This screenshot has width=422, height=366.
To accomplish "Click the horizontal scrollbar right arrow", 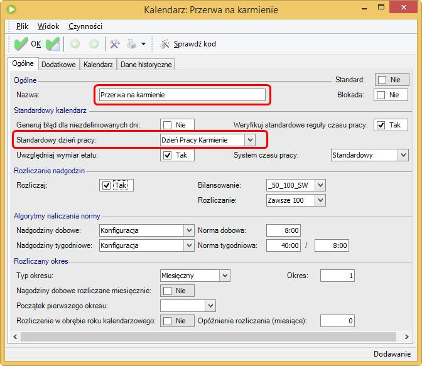I will (x=406, y=336).
